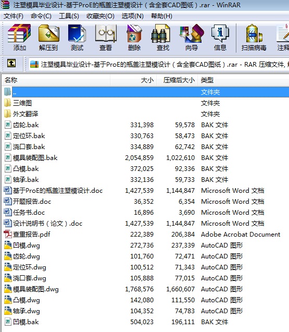The image size is (289, 332).
Task: Click the 外文翻译 folder icon
Action: 8,114
